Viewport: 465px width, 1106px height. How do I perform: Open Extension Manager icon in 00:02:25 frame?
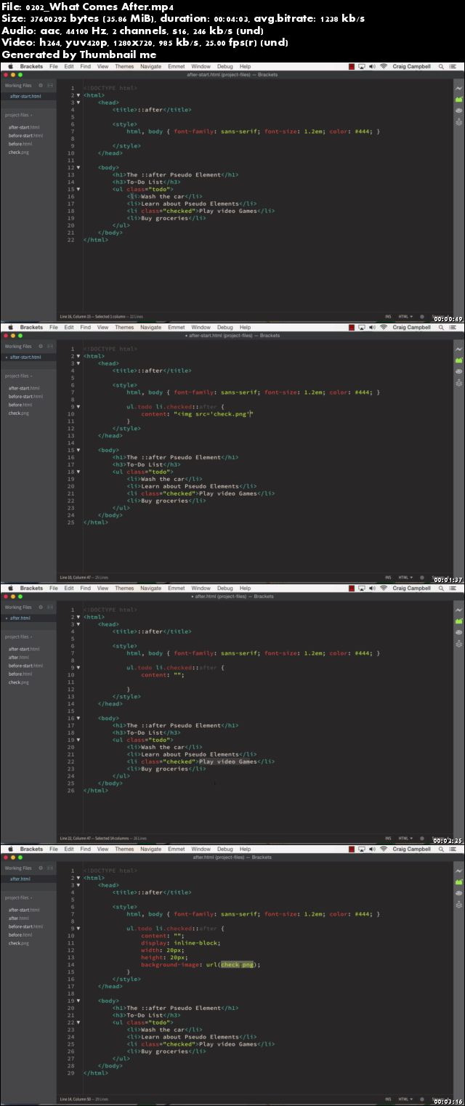coord(458,621)
